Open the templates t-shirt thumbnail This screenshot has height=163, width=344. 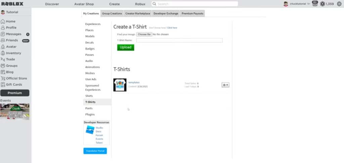pos(120,85)
